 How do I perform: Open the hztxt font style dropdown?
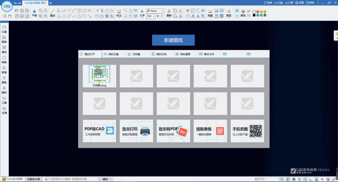click(162, 11)
